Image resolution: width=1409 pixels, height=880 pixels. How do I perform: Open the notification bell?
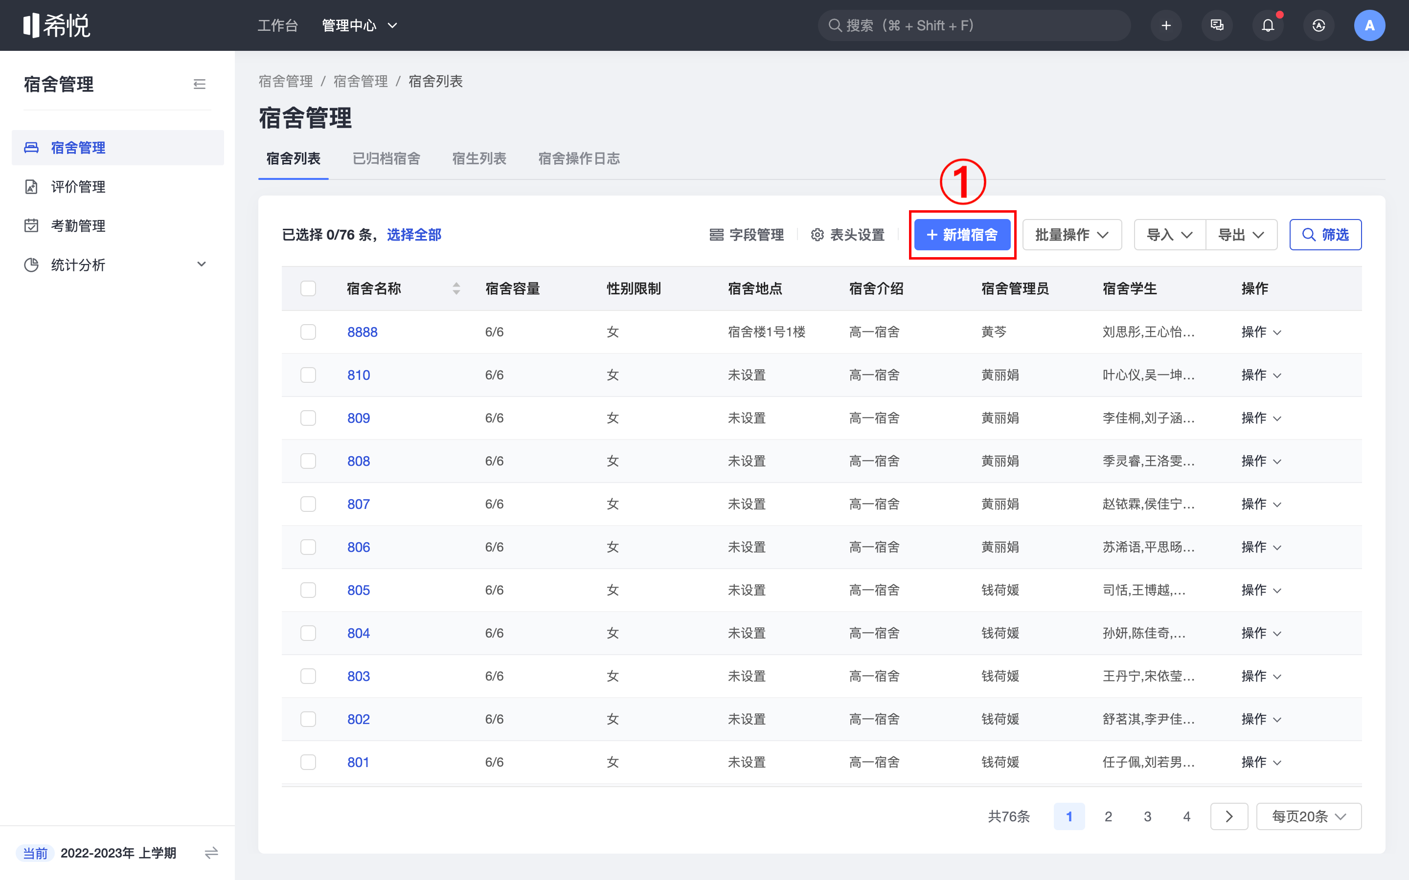[x=1268, y=25]
